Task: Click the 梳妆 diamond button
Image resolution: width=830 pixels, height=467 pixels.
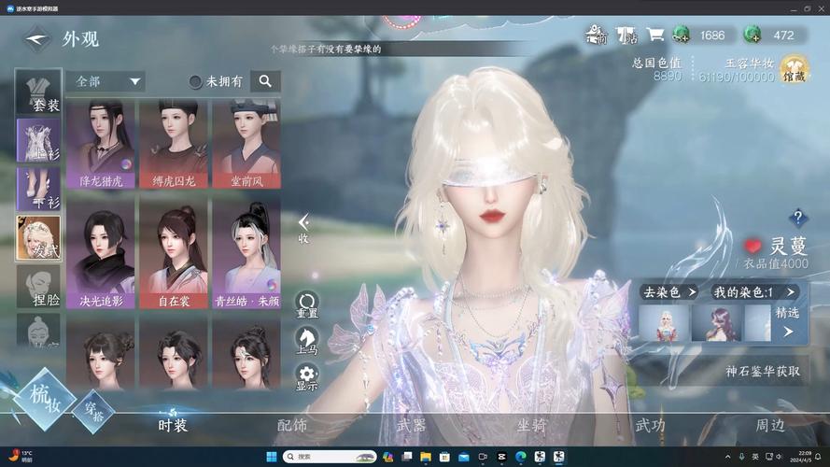Action: click(45, 399)
